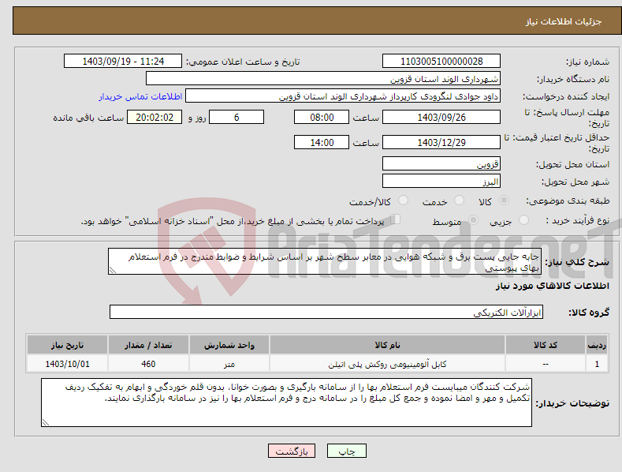Select the کالا radio button

pos(504,200)
